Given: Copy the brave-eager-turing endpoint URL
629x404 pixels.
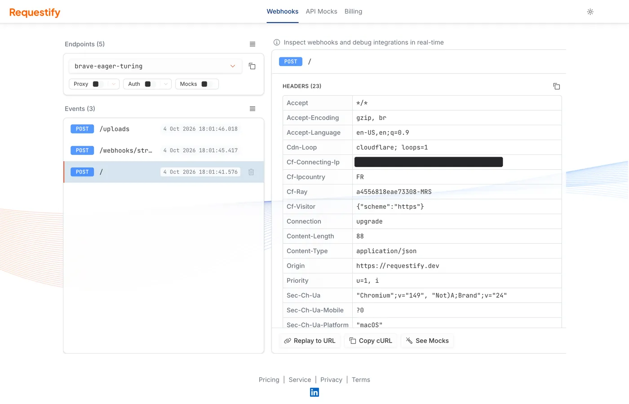Looking at the screenshot, I should click(x=252, y=66).
